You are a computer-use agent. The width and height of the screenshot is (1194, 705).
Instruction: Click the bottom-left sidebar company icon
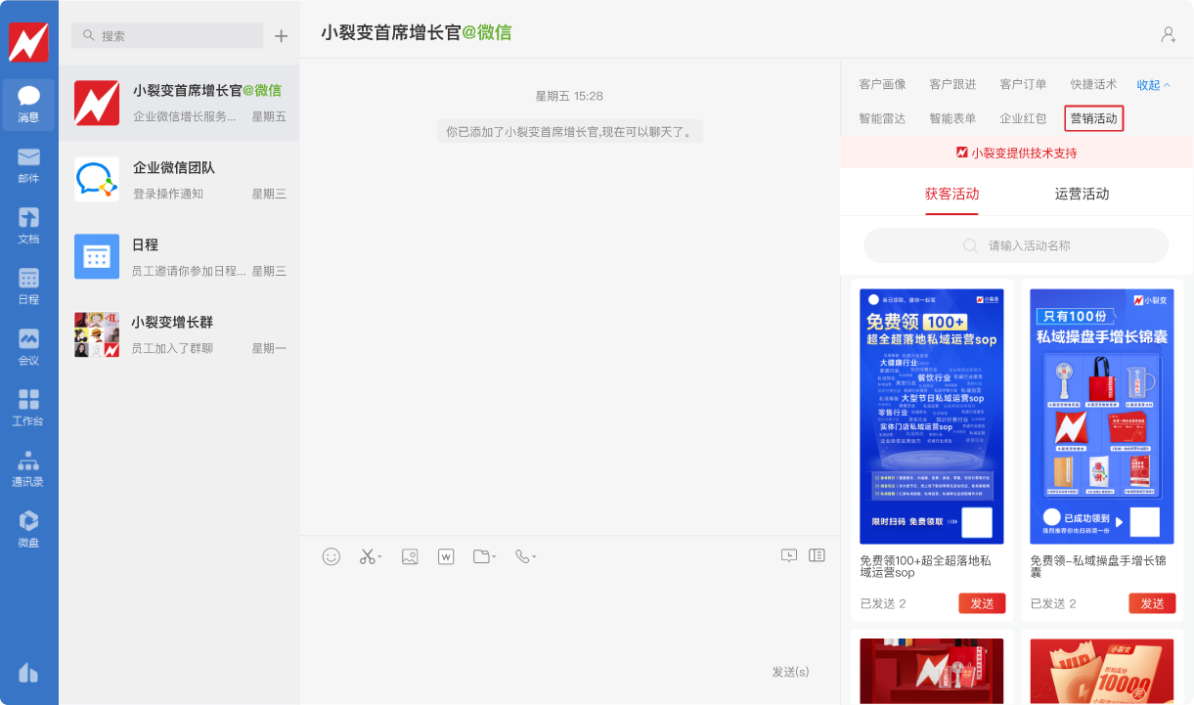tap(28, 673)
